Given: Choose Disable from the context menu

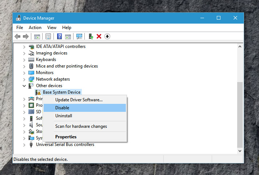Looking at the screenshot, I should click(62, 108).
